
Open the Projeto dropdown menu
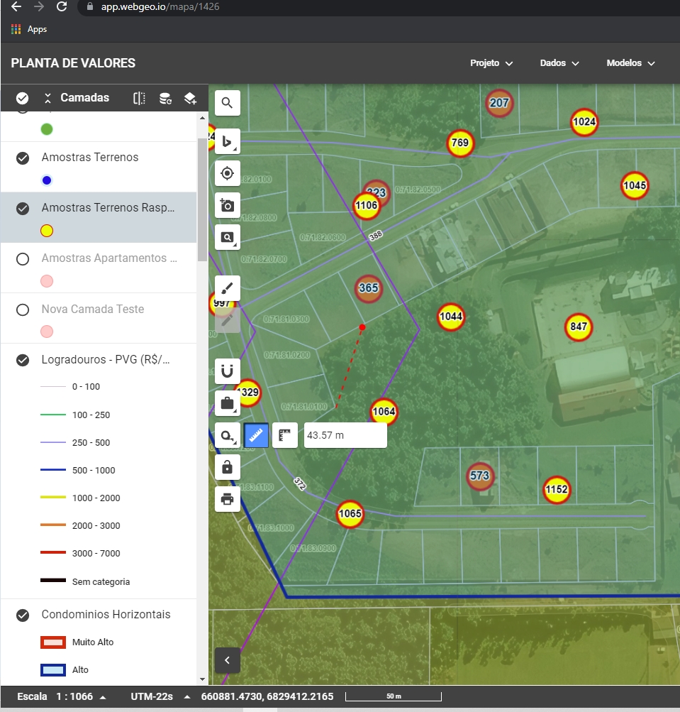(x=491, y=63)
